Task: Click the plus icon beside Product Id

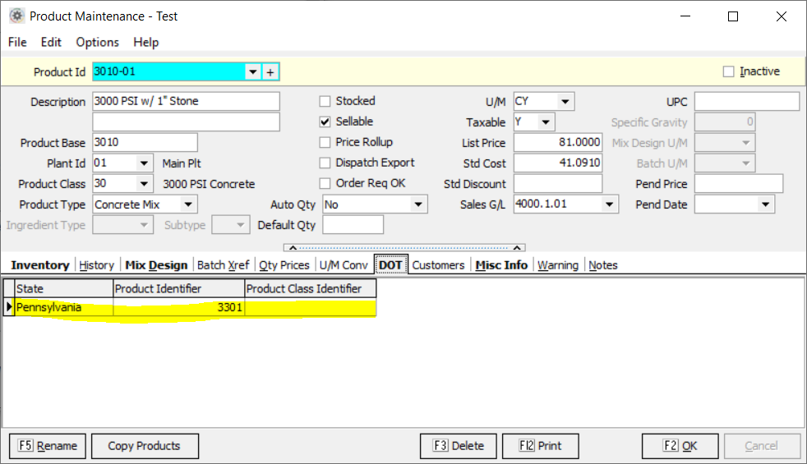Action: pos(270,72)
